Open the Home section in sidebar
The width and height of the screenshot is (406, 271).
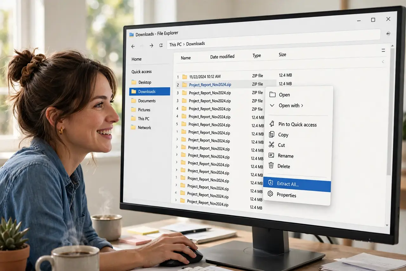(x=137, y=59)
